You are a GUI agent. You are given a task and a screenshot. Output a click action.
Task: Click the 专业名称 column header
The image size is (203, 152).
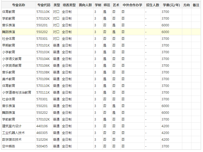[18, 5]
